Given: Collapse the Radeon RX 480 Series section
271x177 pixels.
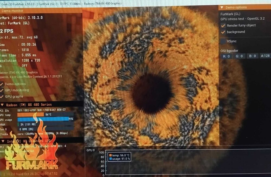Looking at the screenshot, I should (x=2, y=105).
